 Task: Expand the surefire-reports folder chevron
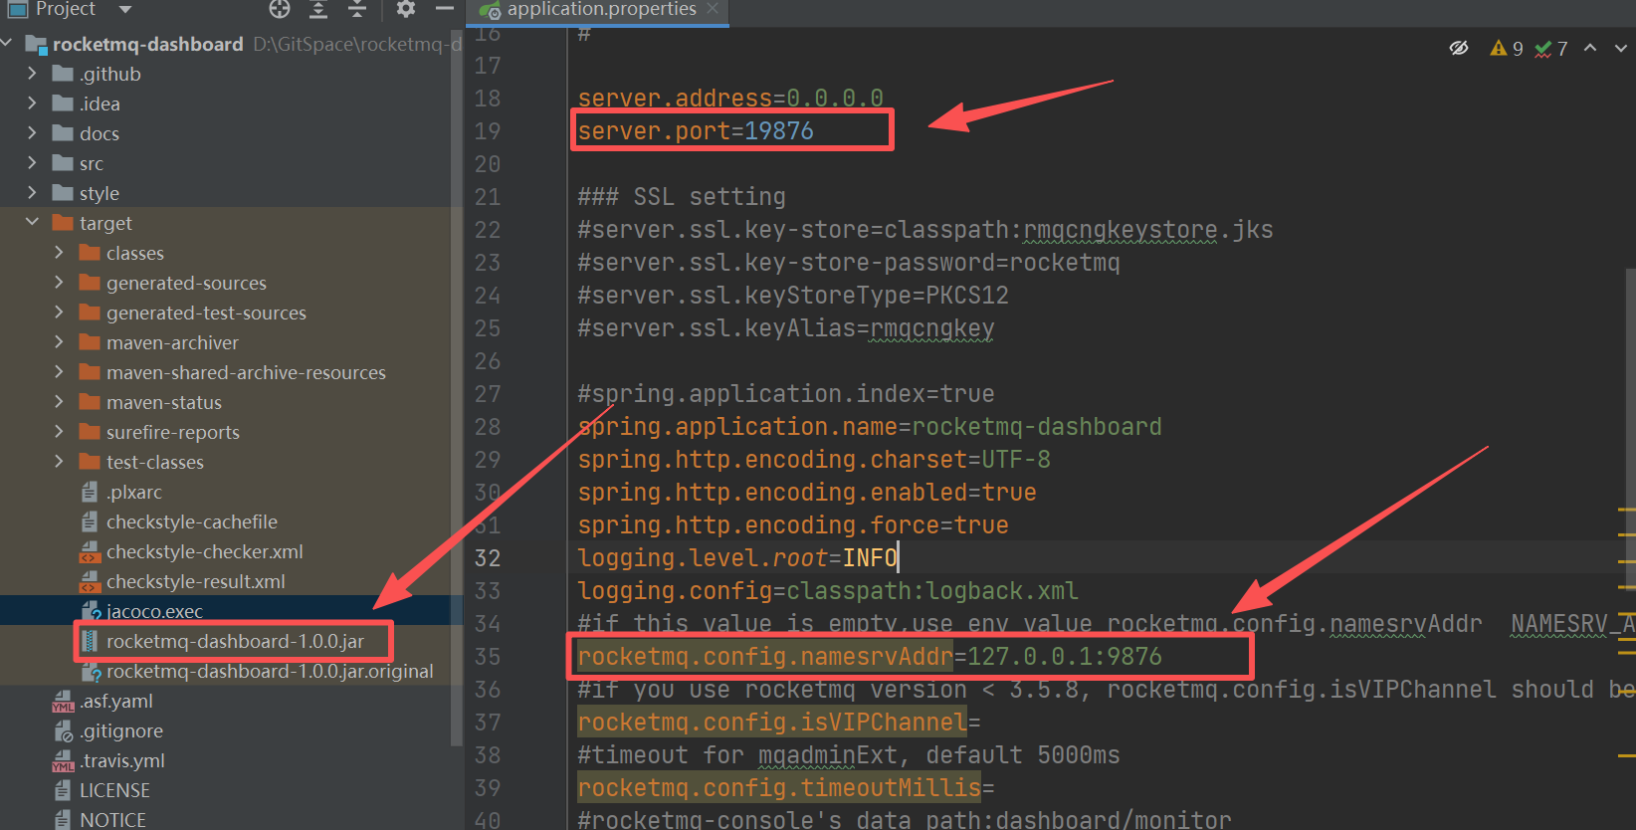click(x=59, y=432)
